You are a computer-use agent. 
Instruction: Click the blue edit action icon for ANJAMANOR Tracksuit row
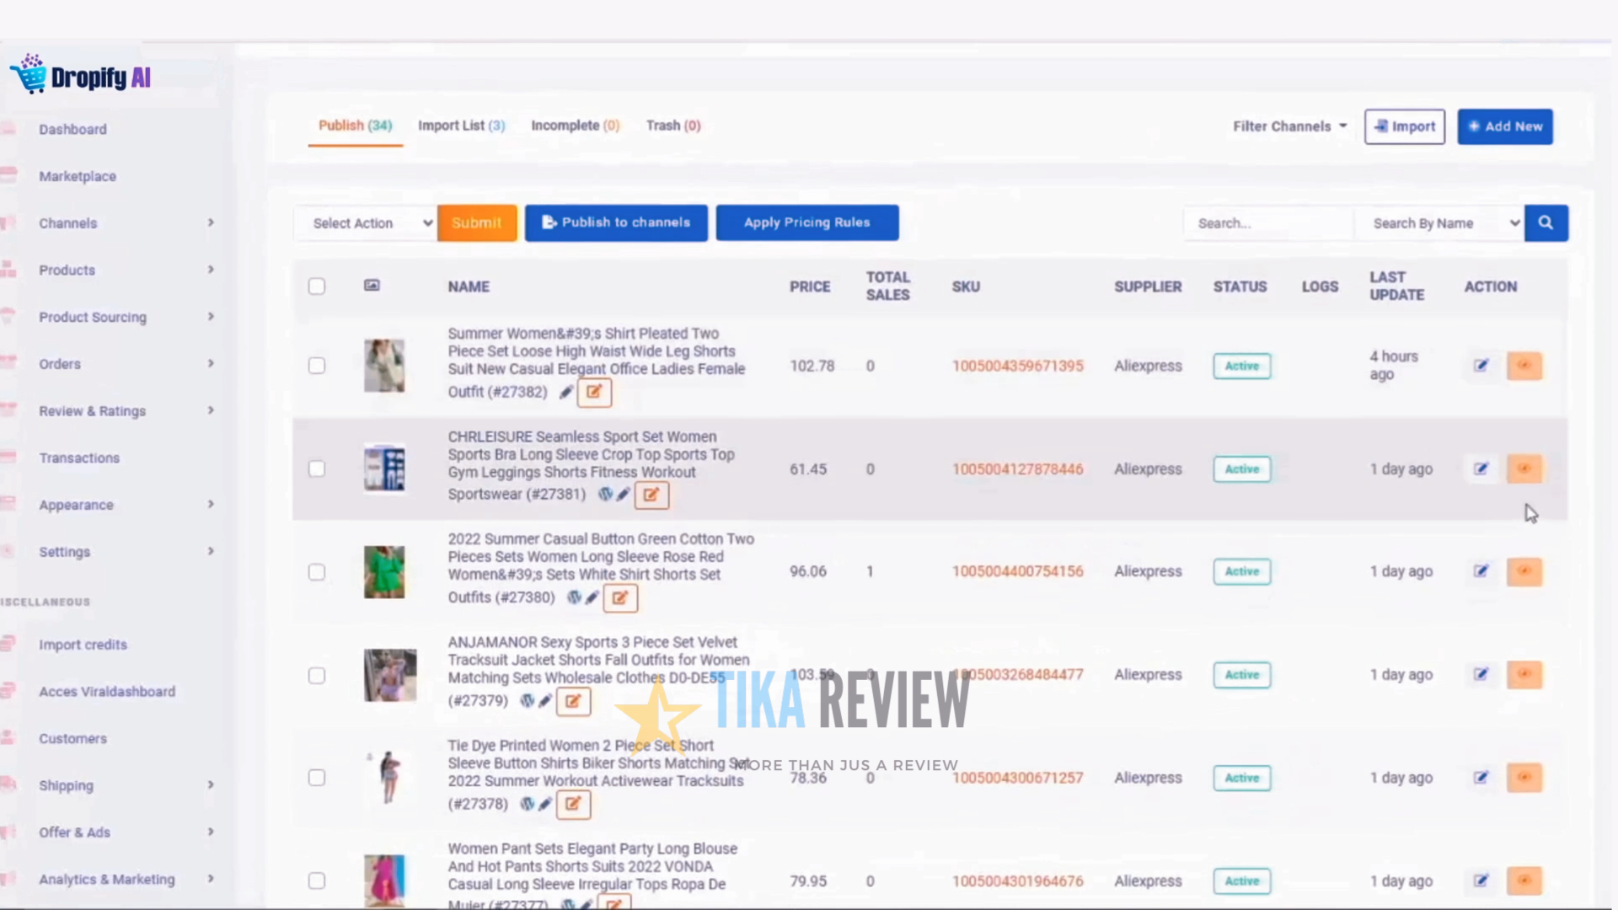[x=1481, y=674]
